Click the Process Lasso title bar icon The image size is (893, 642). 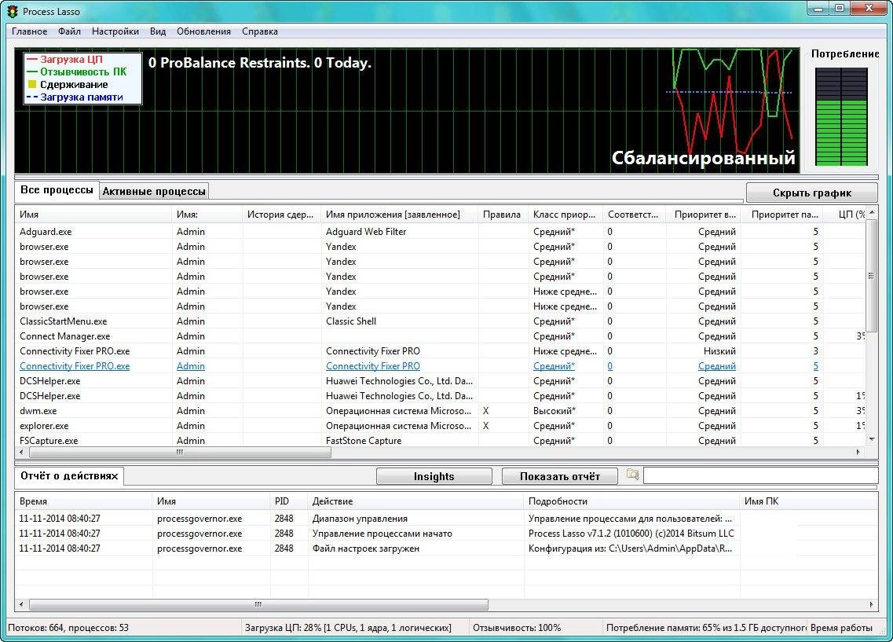pyautogui.click(x=12, y=11)
